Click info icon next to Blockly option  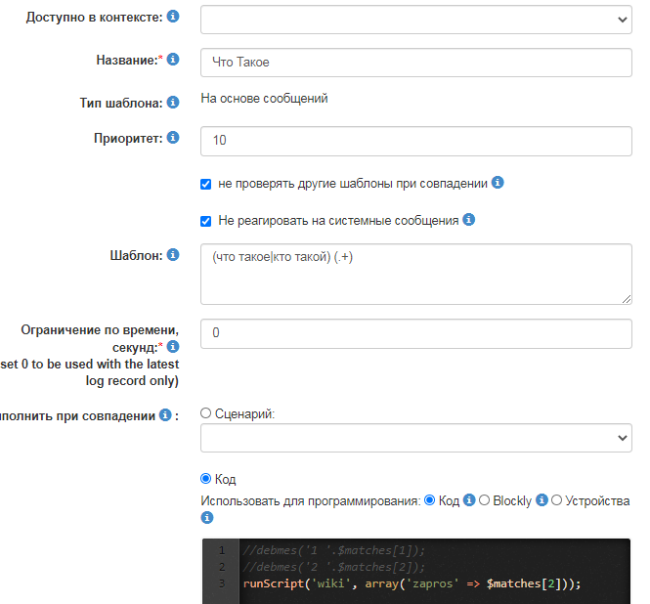[542, 500]
